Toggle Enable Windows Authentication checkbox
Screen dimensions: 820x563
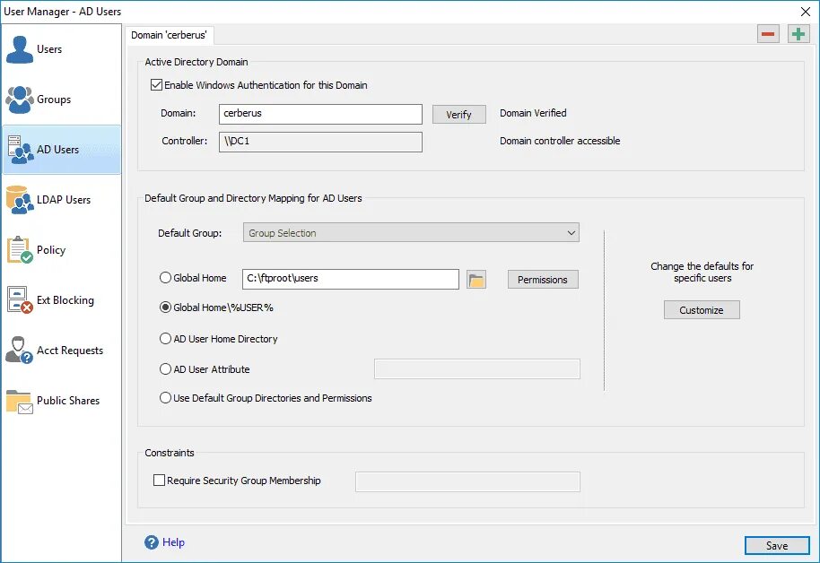click(156, 84)
